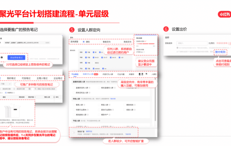Click the black info icon beside 添加预告笔记
Viewport: 231px width, 146px height.
tap(2, 58)
